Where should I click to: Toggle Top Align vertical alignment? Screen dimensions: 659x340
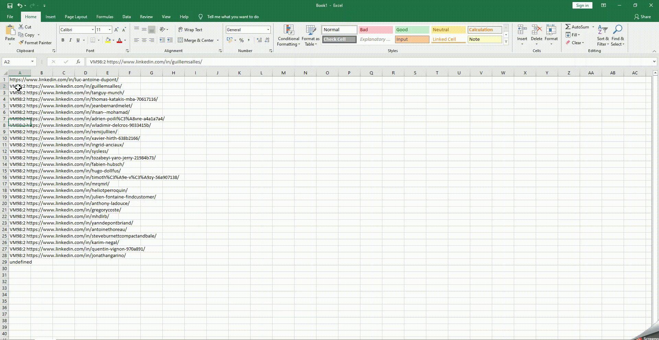[x=136, y=29]
